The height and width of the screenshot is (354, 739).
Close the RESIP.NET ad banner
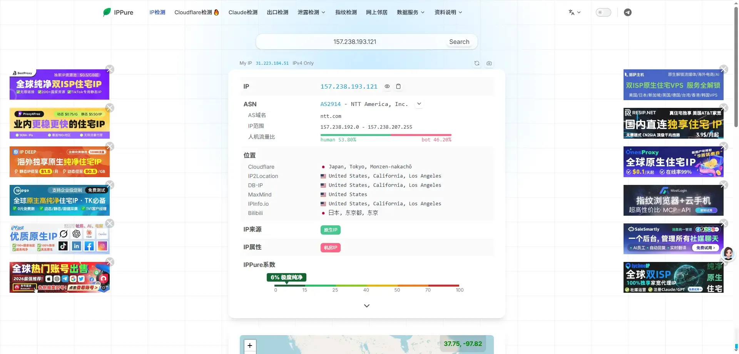(724, 108)
